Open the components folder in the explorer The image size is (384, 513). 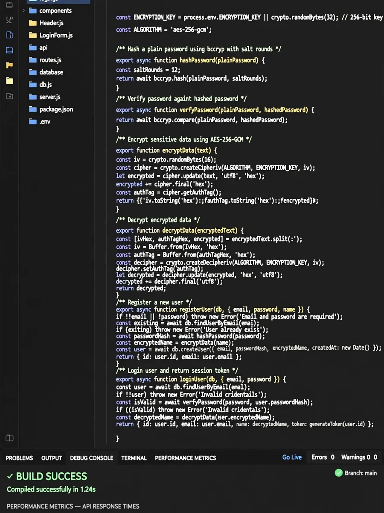[x=55, y=11]
